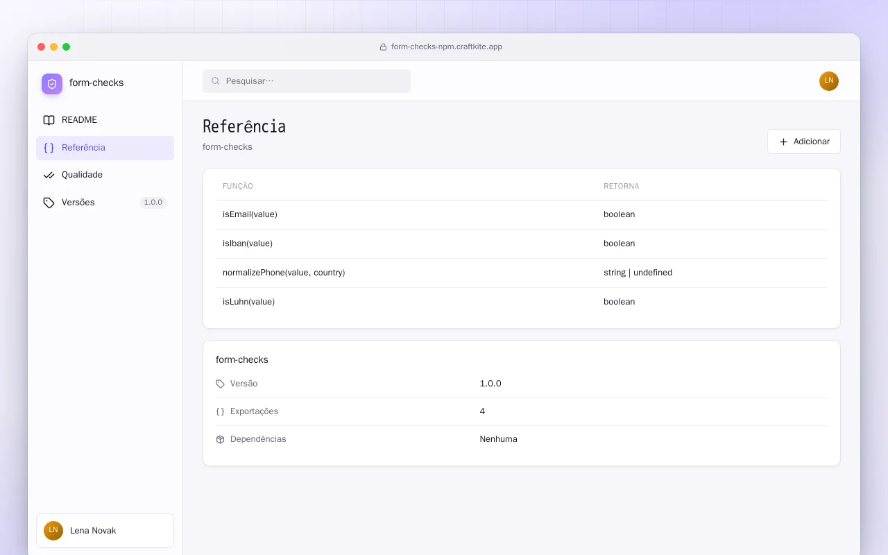888x555 pixels.
Task: Select the Referência sidebar item
Action: pos(105,148)
